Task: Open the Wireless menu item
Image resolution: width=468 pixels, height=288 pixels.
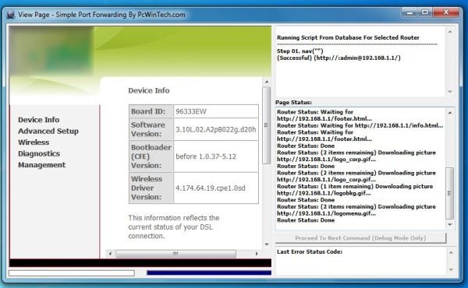Action: tap(34, 142)
